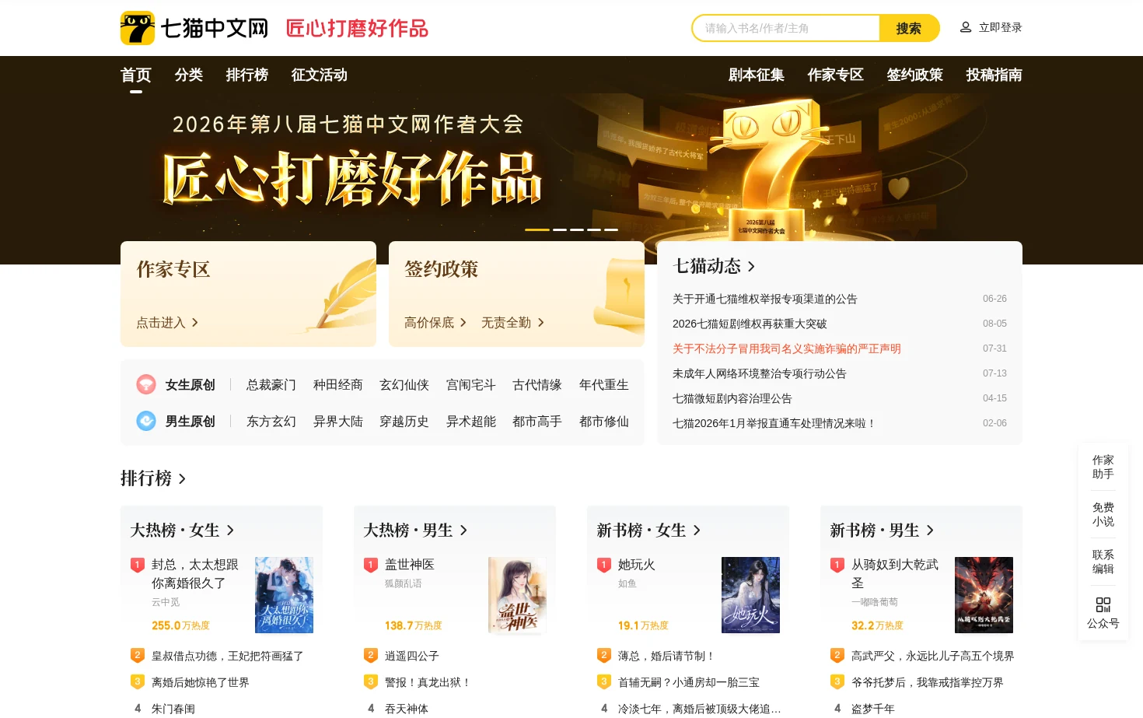Select 穿越历史 category
Viewport: 1143px width, 718px height.
404,421
